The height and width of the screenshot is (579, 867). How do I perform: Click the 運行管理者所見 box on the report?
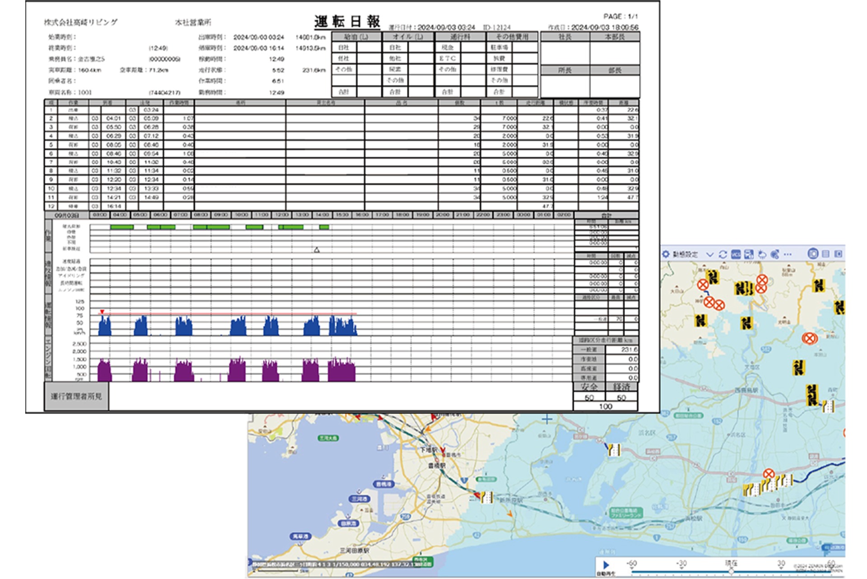coord(76,396)
